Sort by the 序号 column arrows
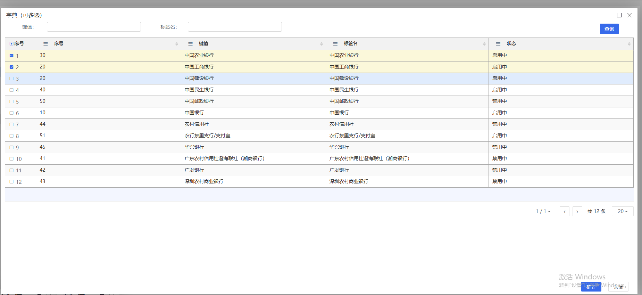The image size is (642, 295). (x=177, y=44)
